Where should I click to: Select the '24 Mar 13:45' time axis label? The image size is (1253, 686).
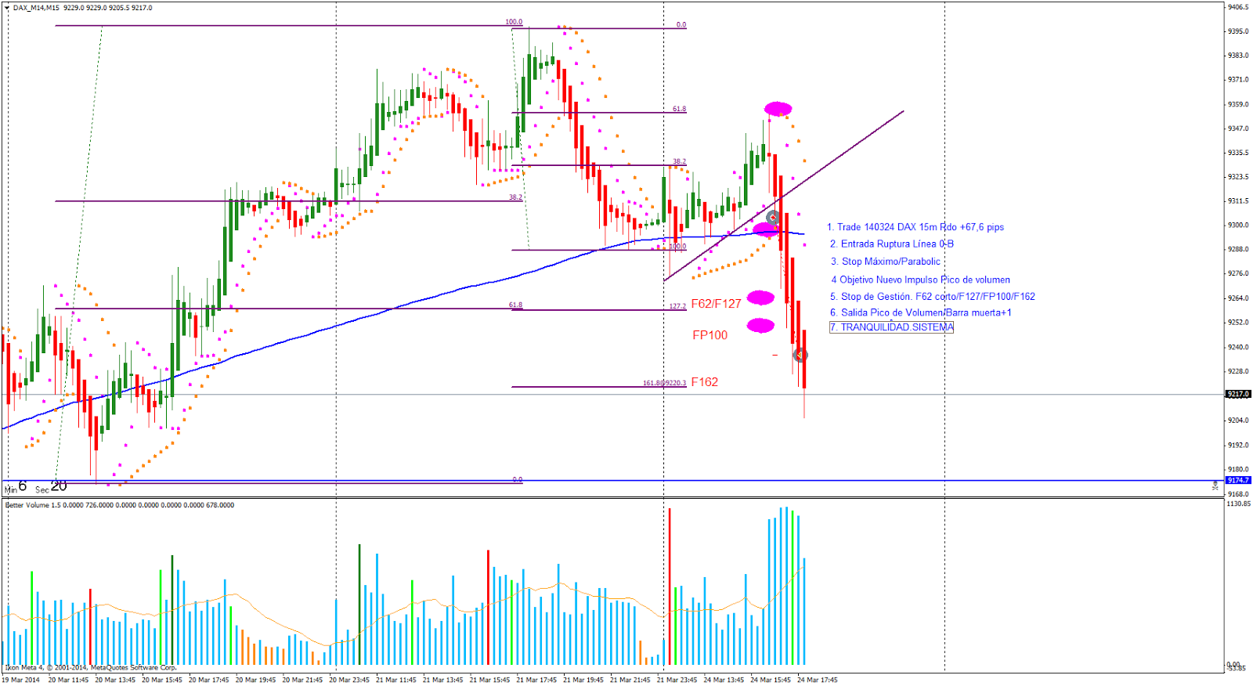tap(724, 680)
